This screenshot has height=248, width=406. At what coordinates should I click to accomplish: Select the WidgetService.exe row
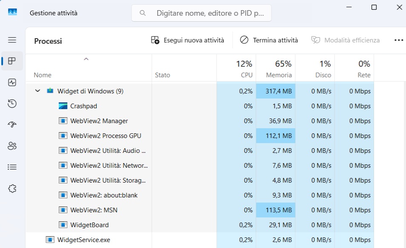pos(200,240)
